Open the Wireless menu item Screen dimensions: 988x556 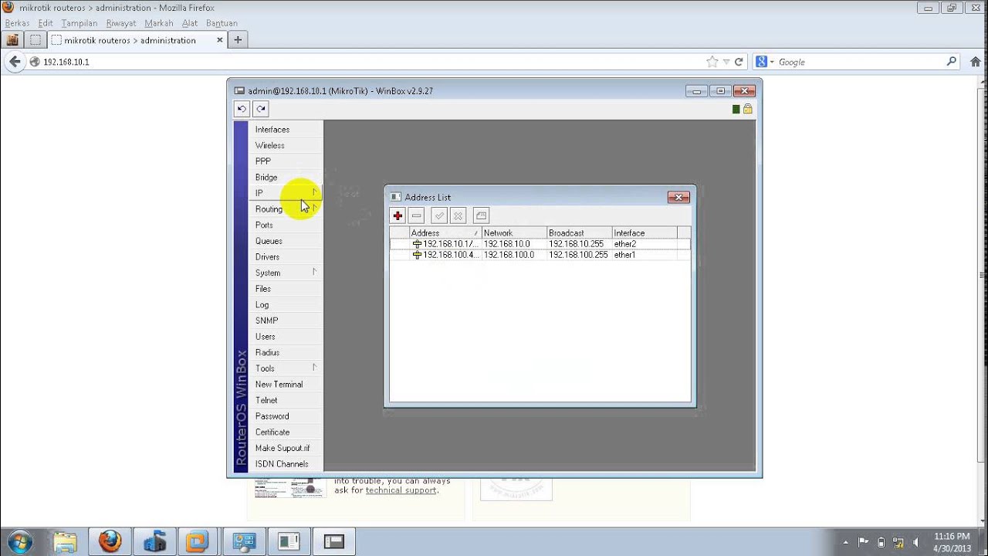coord(285,145)
